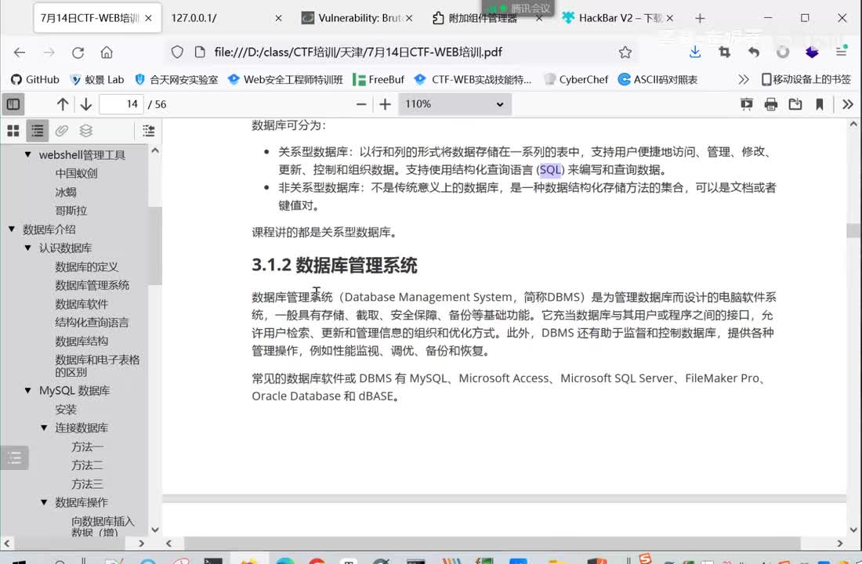This screenshot has width=862, height=564.
Task: Bookmark this page with star icon
Action: coord(625,52)
